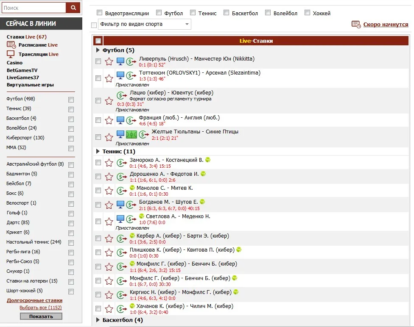Tick the Хоккей top filter checkbox

coord(307,12)
